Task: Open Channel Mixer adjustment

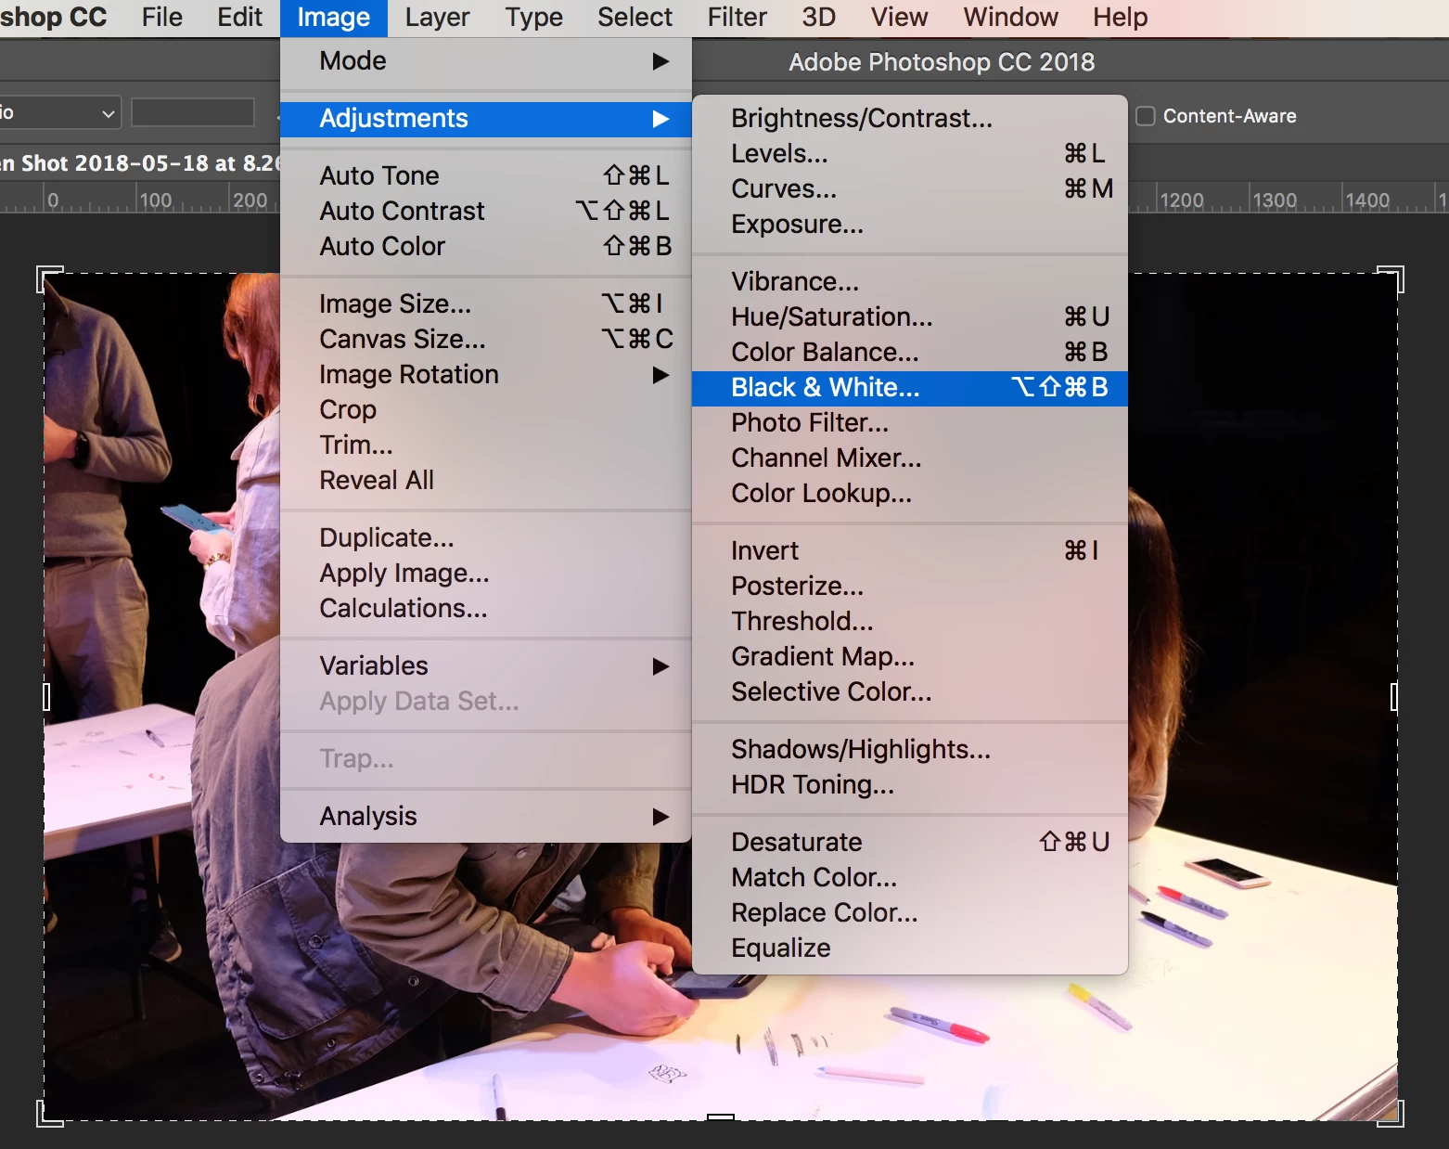Action: (x=910, y=458)
